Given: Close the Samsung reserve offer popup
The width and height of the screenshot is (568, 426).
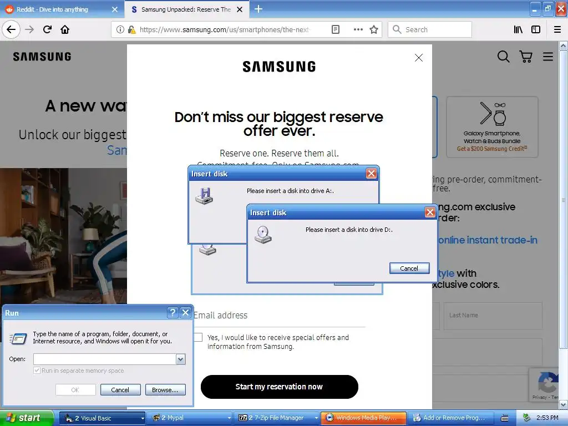Looking at the screenshot, I should [419, 58].
